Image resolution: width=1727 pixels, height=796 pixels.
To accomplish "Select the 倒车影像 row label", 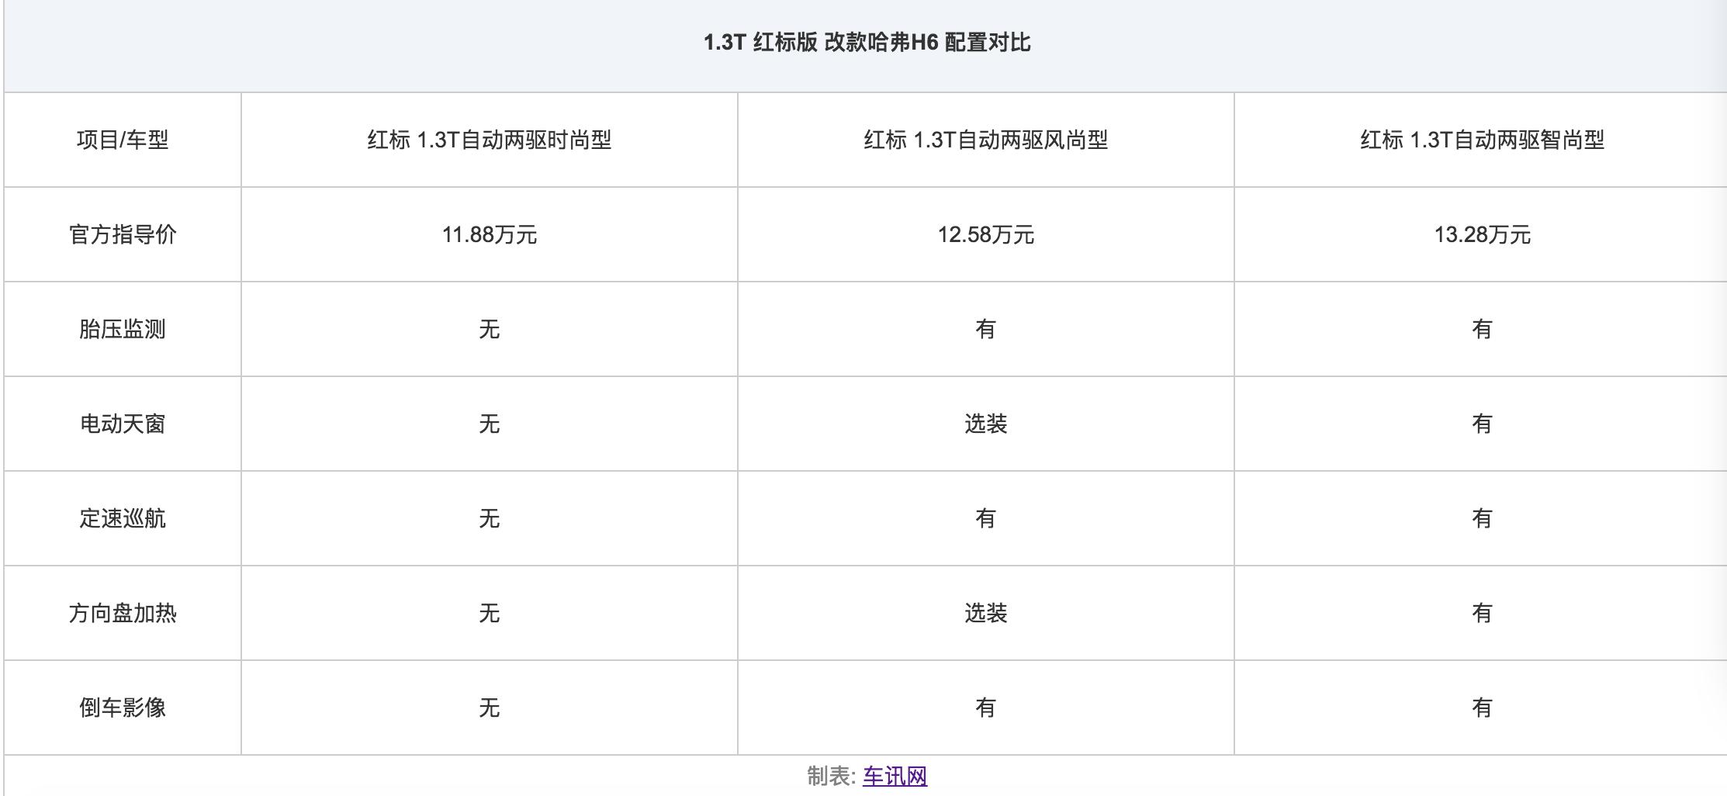I will point(123,708).
